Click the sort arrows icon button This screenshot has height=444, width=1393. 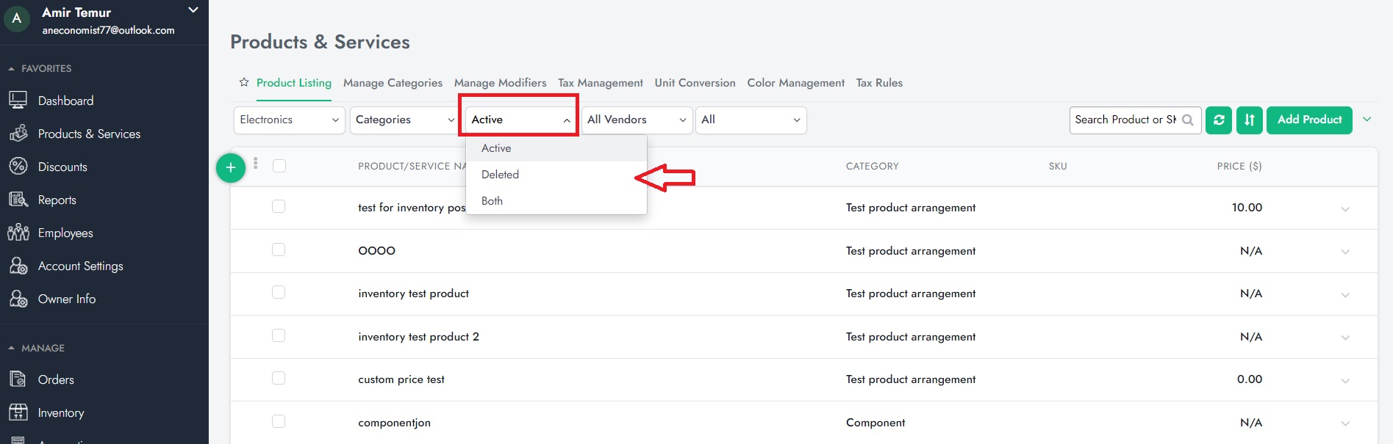click(x=1249, y=120)
